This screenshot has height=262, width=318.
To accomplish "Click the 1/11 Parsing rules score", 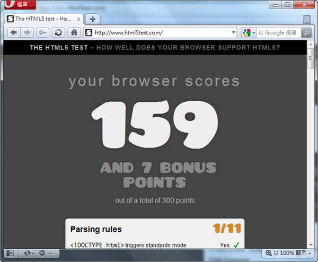I will (227, 229).
